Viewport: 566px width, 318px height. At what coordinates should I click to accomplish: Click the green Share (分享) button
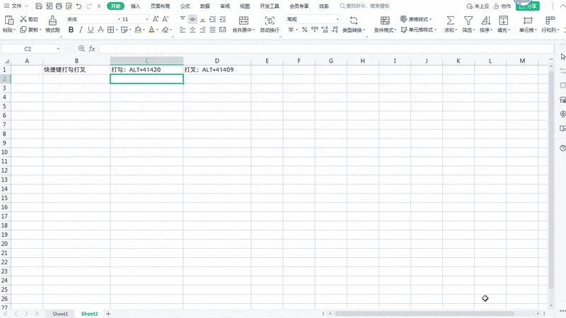tap(527, 6)
